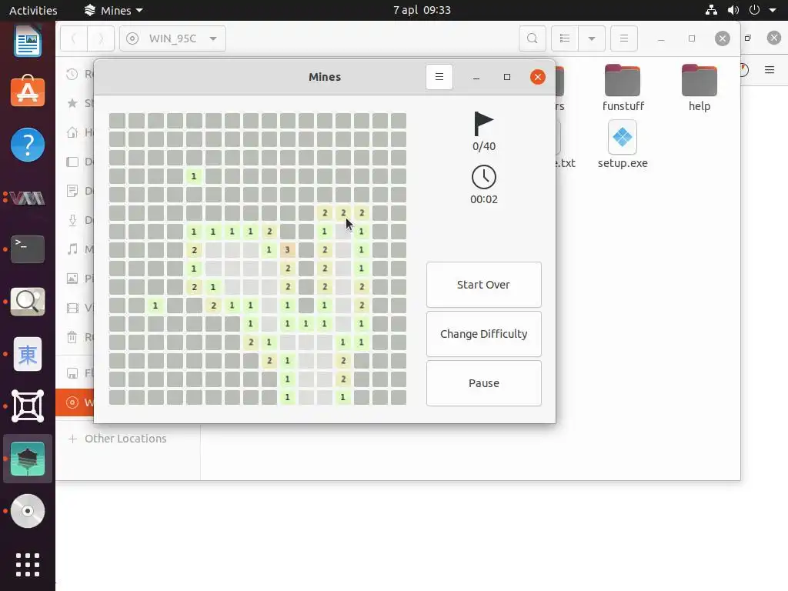The height and width of the screenshot is (591, 788).
Task: Open the Files hamburger menu
Action: (623, 38)
